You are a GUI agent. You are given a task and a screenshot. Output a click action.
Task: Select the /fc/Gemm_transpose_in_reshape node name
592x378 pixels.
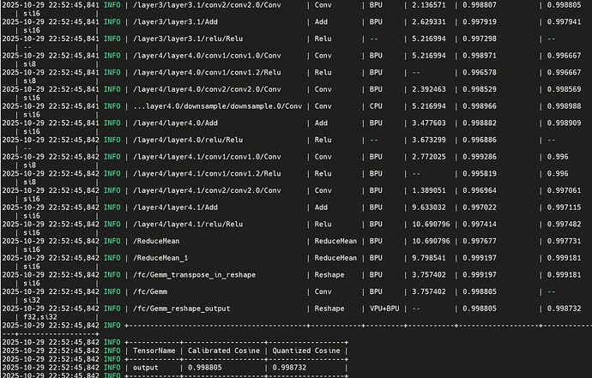[x=194, y=275]
